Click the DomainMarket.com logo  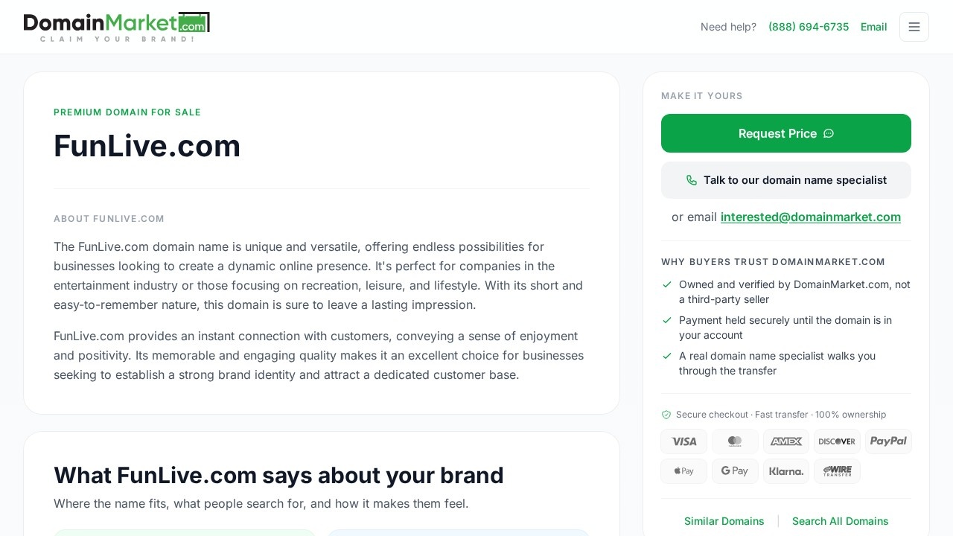click(x=117, y=27)
